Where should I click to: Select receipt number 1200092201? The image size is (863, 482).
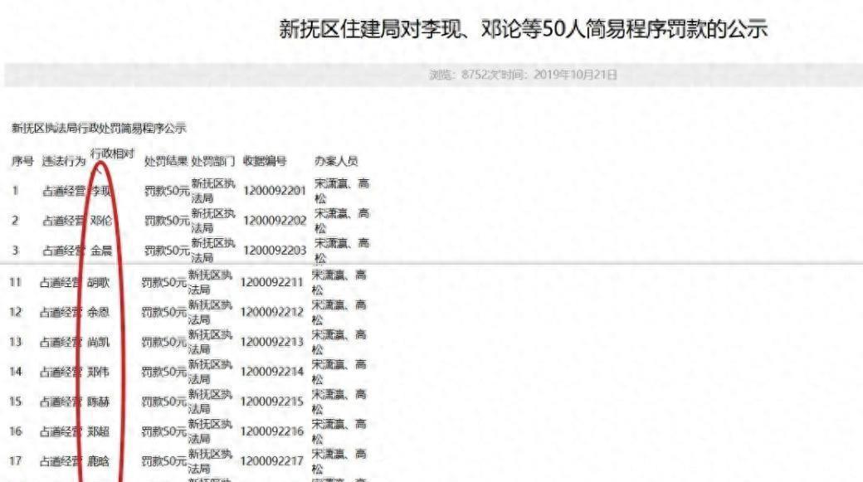coord(275,192)
